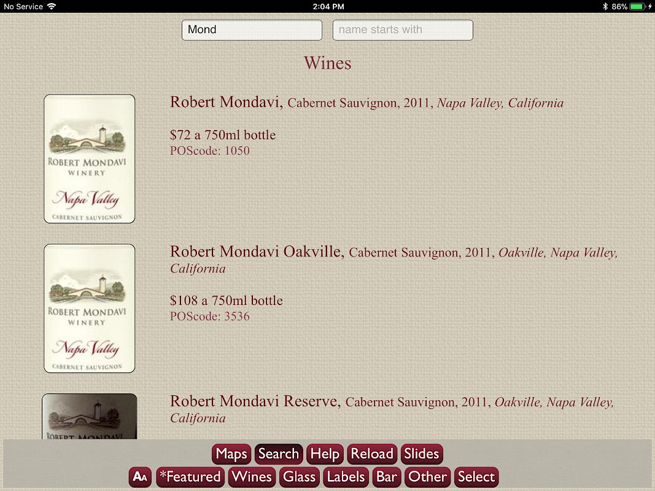
Task: Show the *Featured wines list
Action: click(x=190, y=477)
